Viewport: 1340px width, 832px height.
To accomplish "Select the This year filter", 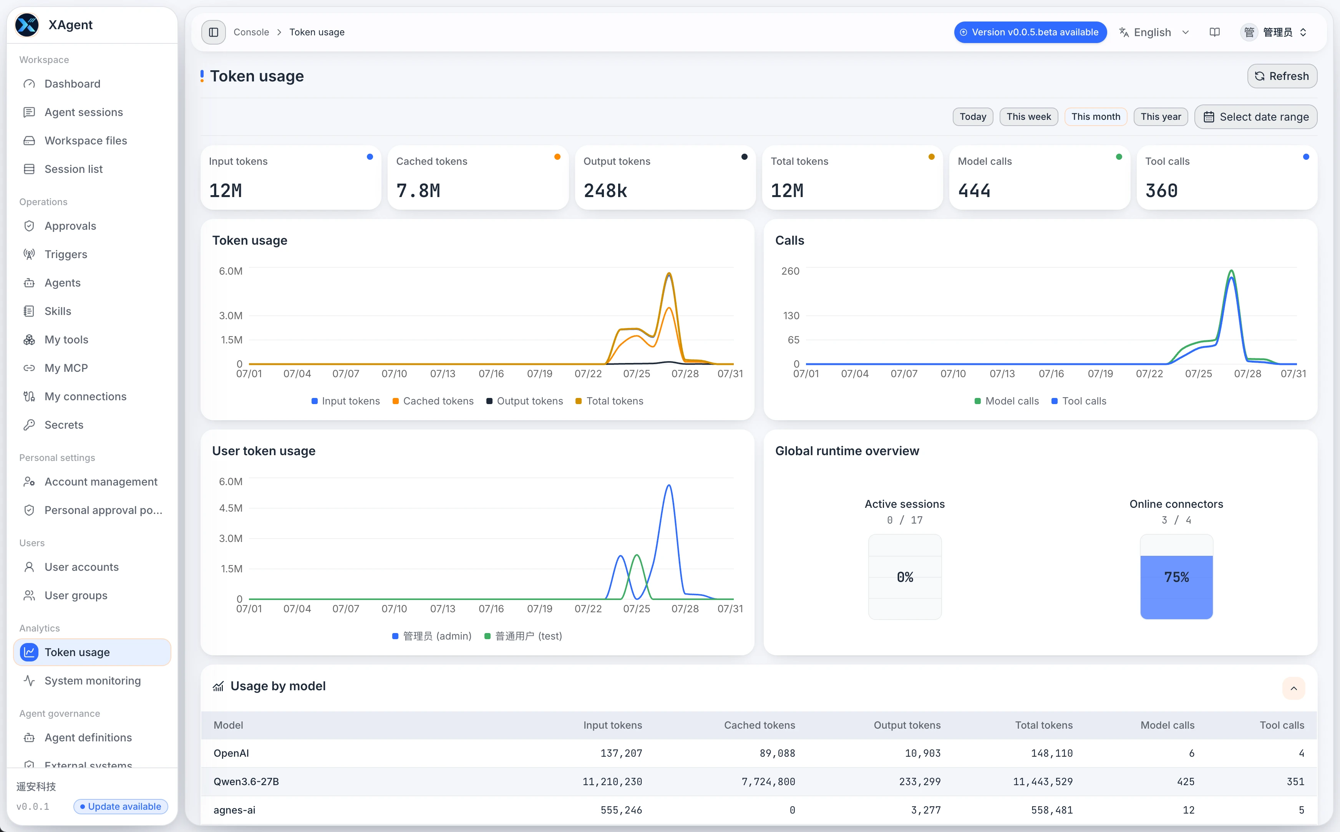I will point(1161,117).
